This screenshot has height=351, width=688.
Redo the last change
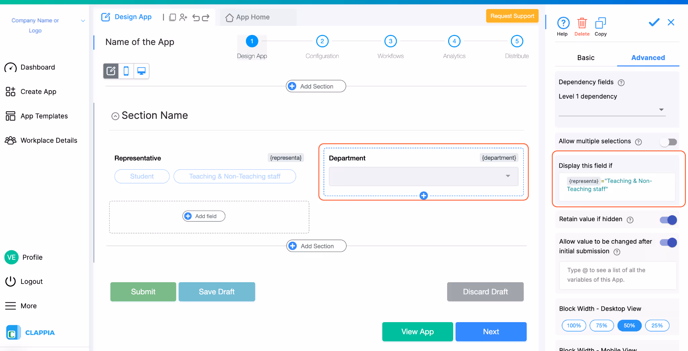click(x=206, y=17)
